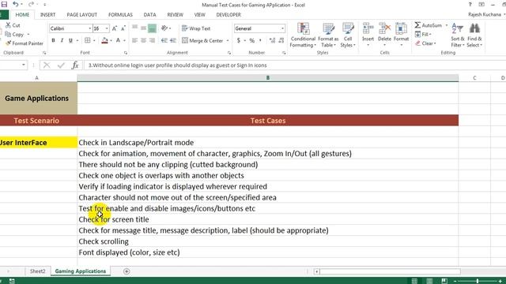Toggle bold formatting
Image resolution: width=506 pixels, height=284 pixels.
[53, 40]
